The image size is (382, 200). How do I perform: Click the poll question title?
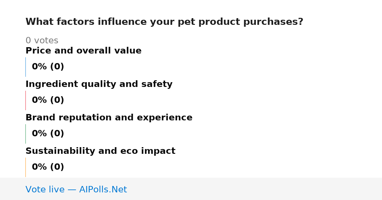click(x=164, y=22)
